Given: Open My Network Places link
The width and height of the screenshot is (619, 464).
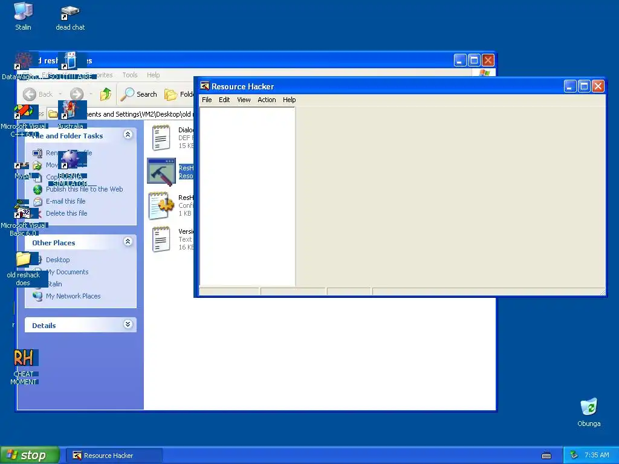Looking at the screenshot, I should click(73, 296).
